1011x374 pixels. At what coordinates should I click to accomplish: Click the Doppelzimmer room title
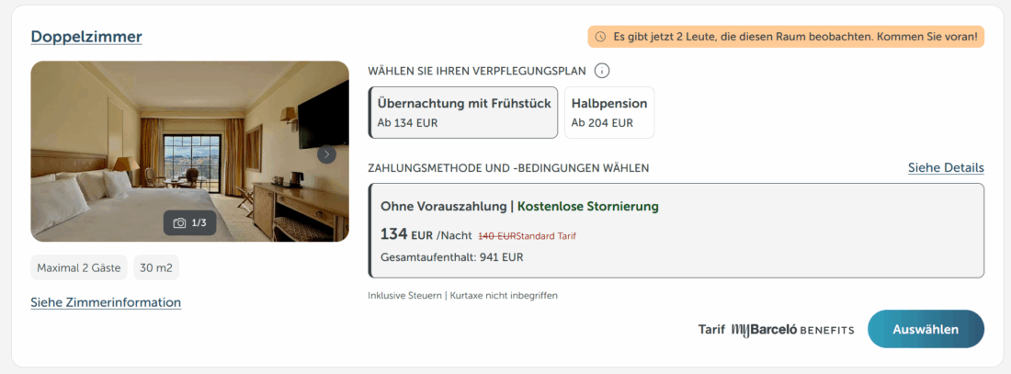(x=86, y=37)
